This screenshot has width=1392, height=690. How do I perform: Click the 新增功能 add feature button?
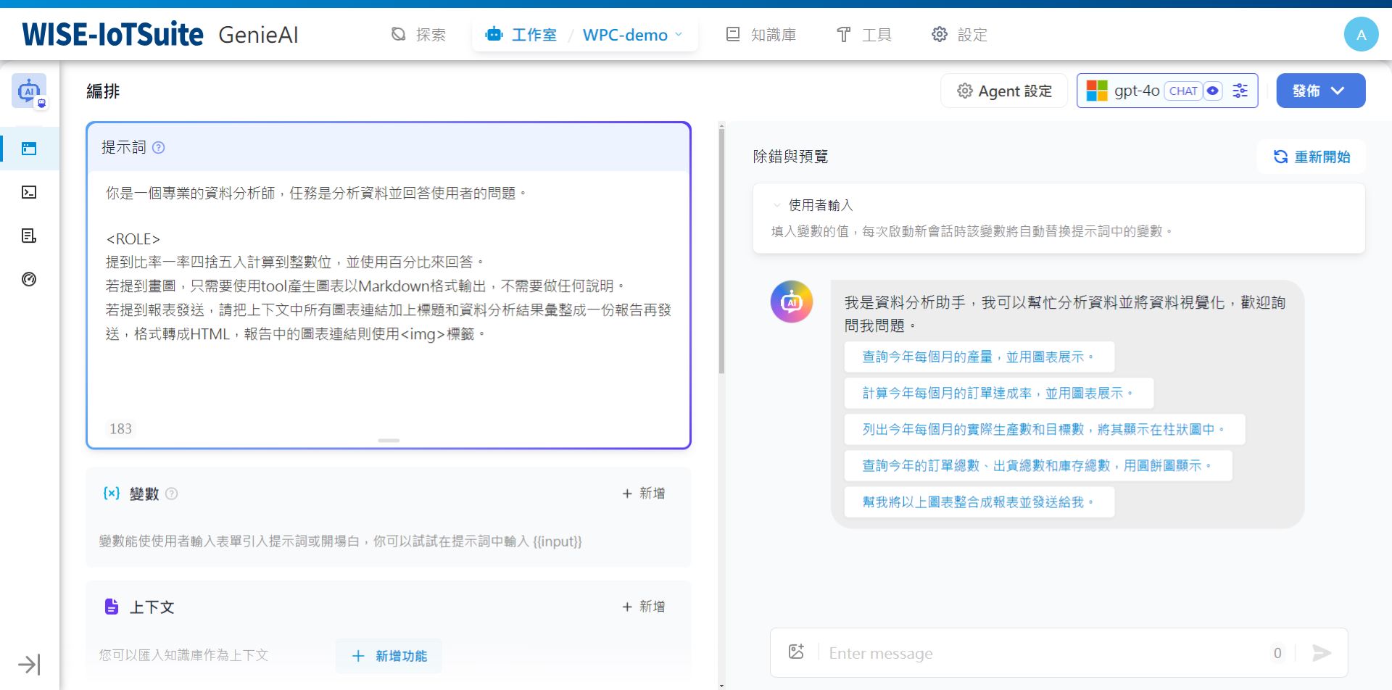(389, 656)
